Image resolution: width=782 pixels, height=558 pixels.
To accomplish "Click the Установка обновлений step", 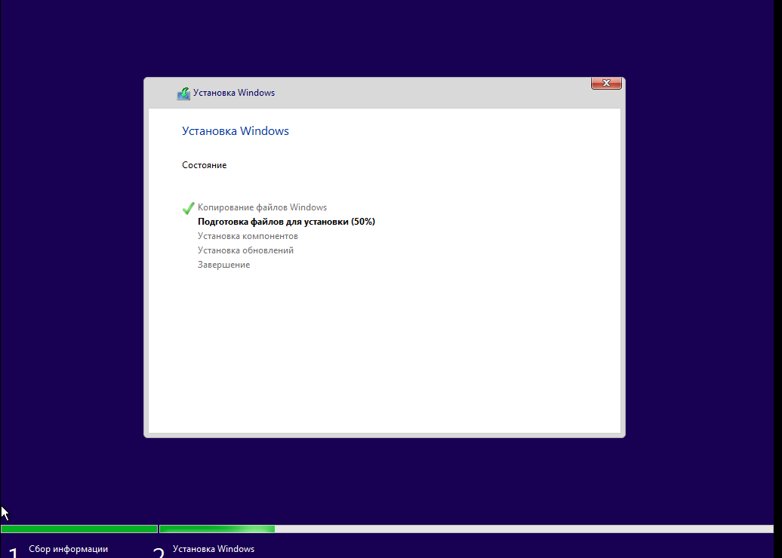I will 245,250.
